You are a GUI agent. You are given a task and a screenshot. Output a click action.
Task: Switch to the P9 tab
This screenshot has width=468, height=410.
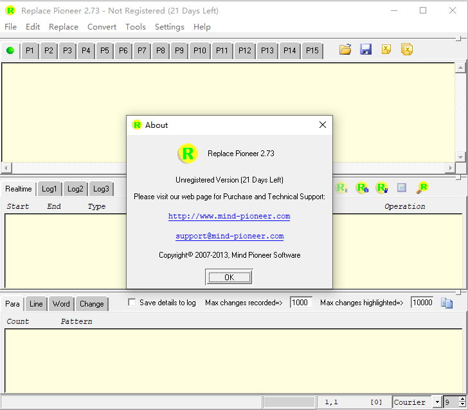179,50
